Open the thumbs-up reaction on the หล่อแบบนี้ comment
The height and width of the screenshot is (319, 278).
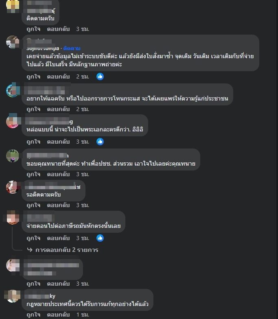point(100,142)
